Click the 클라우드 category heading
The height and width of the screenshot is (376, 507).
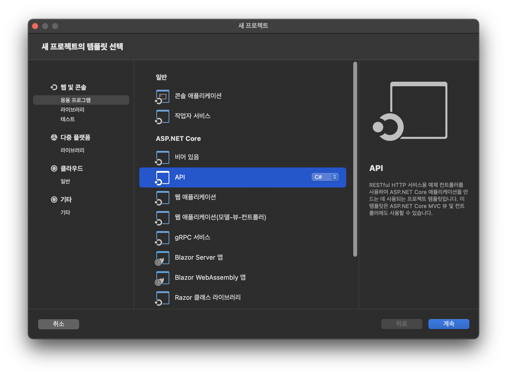tap(72, 168)
